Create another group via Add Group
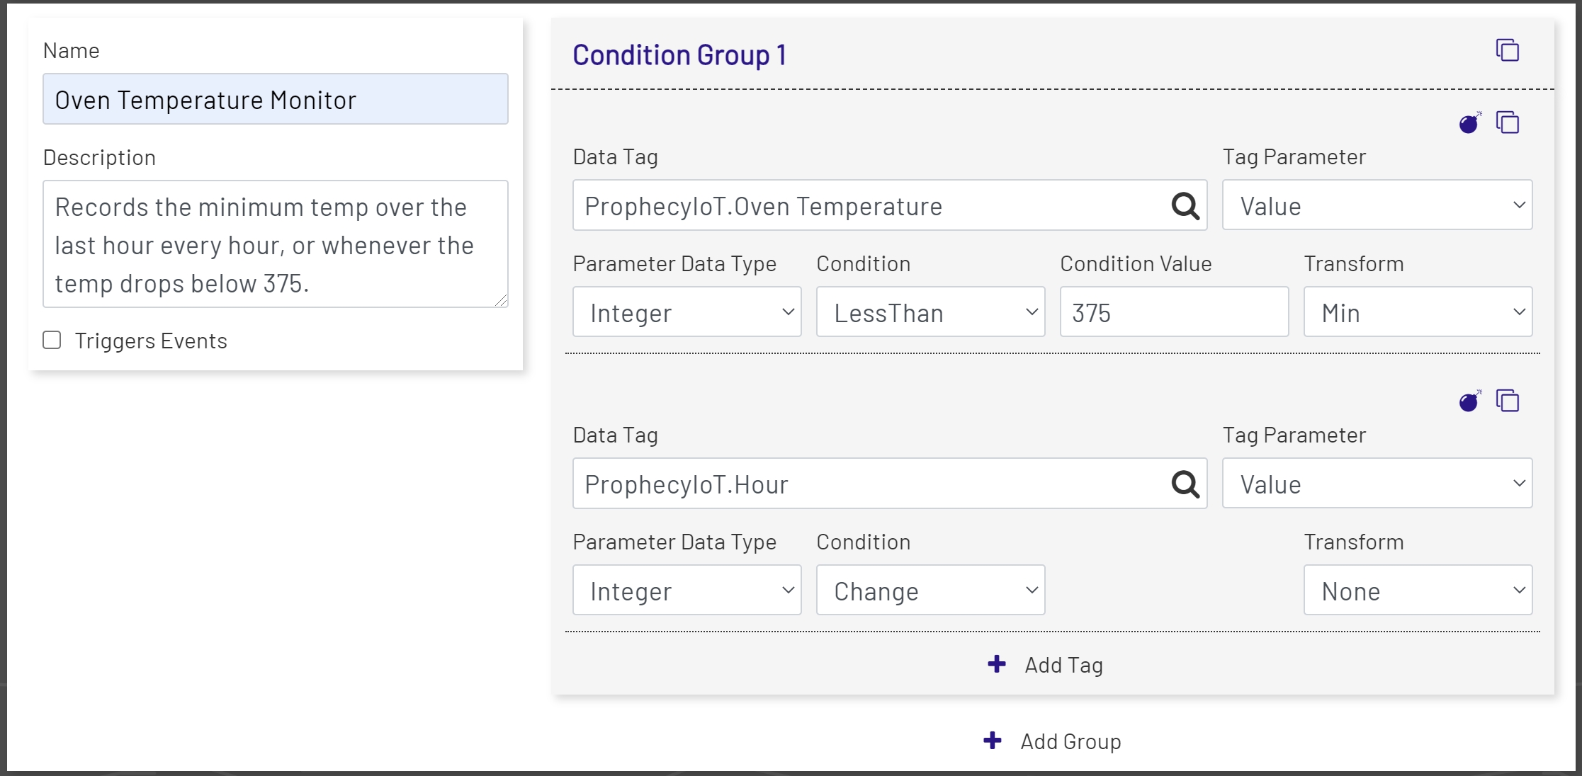The image size is (1582, 776). (1051, 741)
